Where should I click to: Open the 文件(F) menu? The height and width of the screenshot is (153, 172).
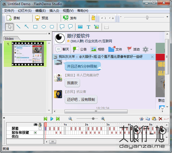coord(9,11)
